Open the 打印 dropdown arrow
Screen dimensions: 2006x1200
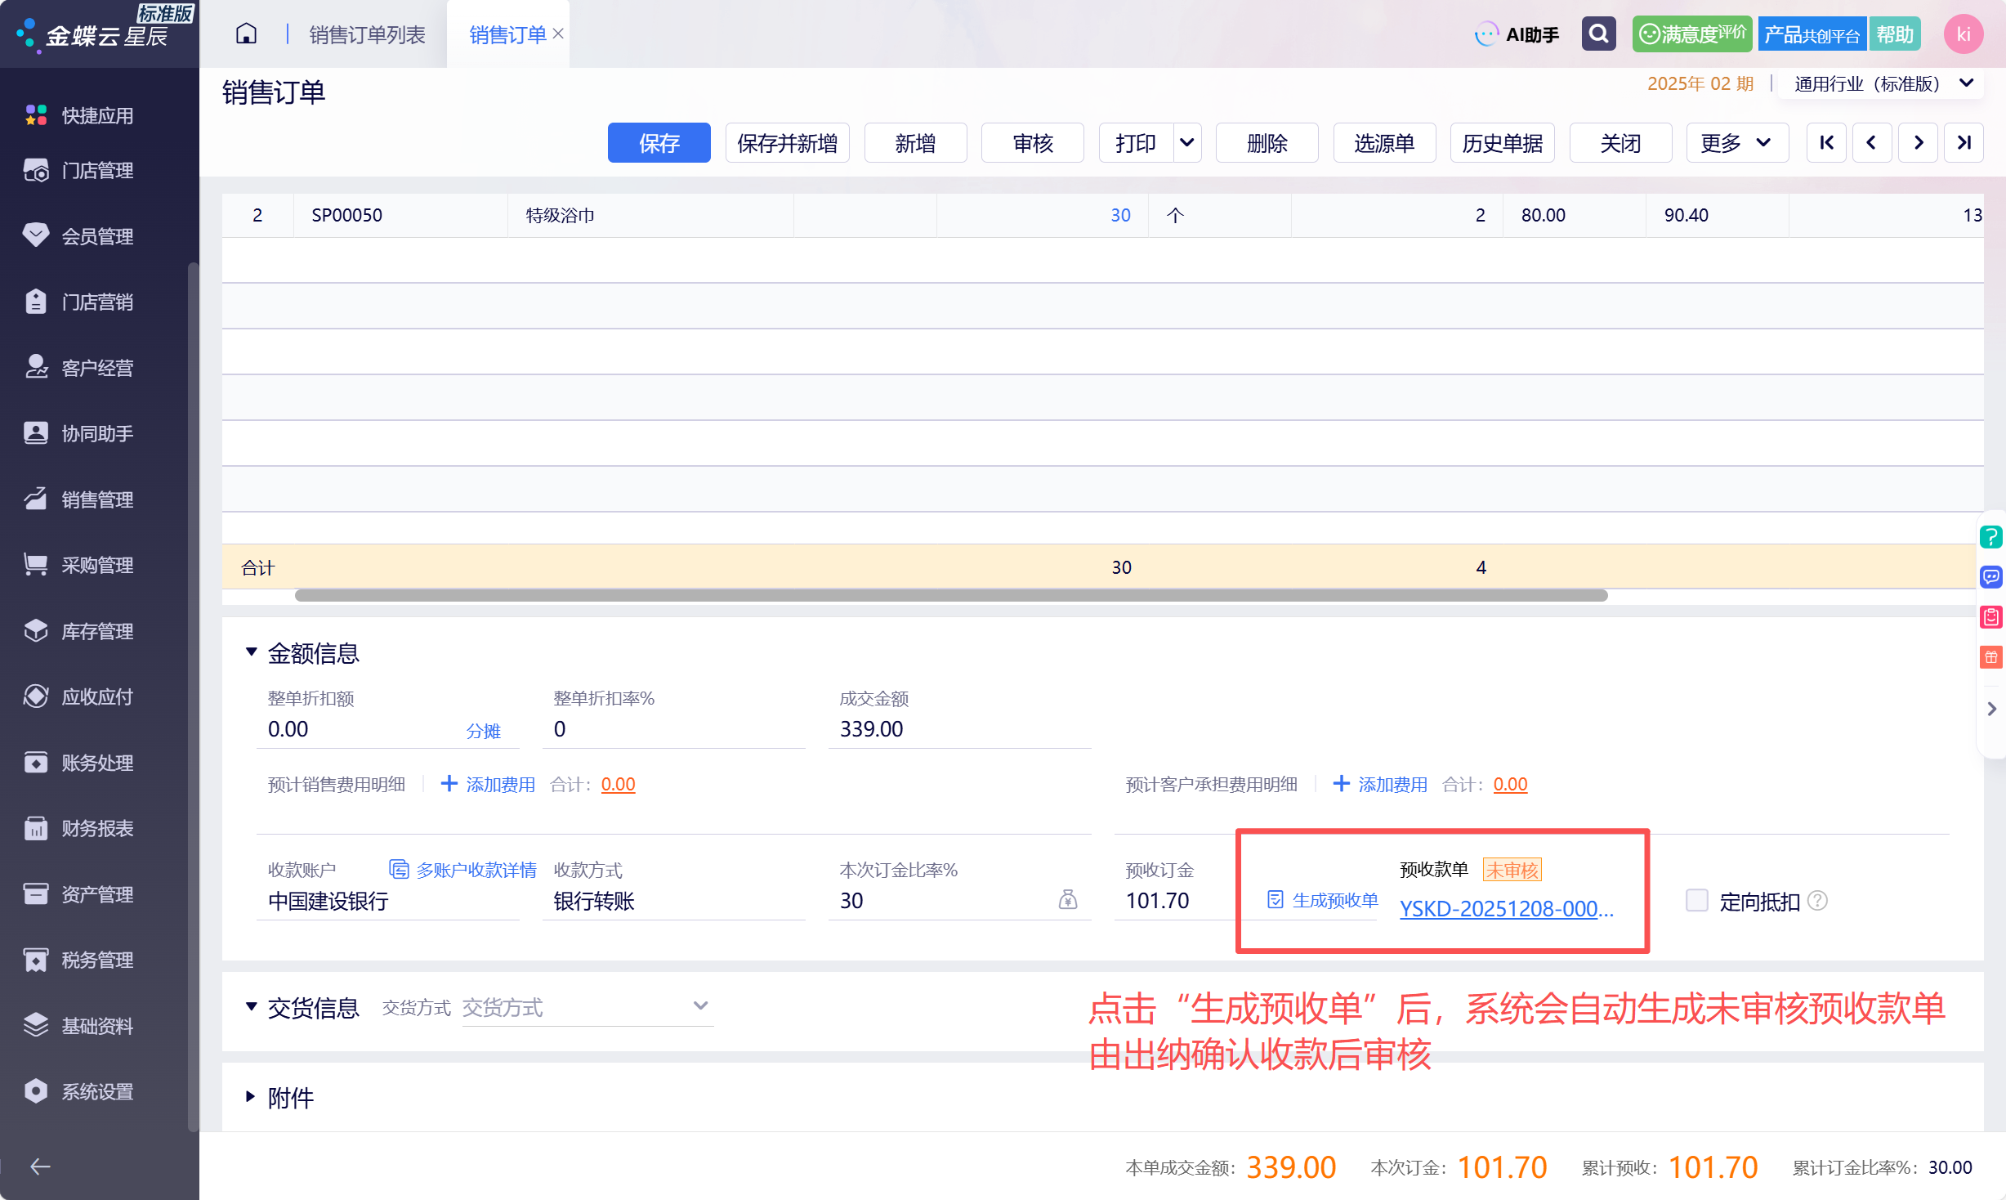pyautogui.click(x=1186, y=143)
